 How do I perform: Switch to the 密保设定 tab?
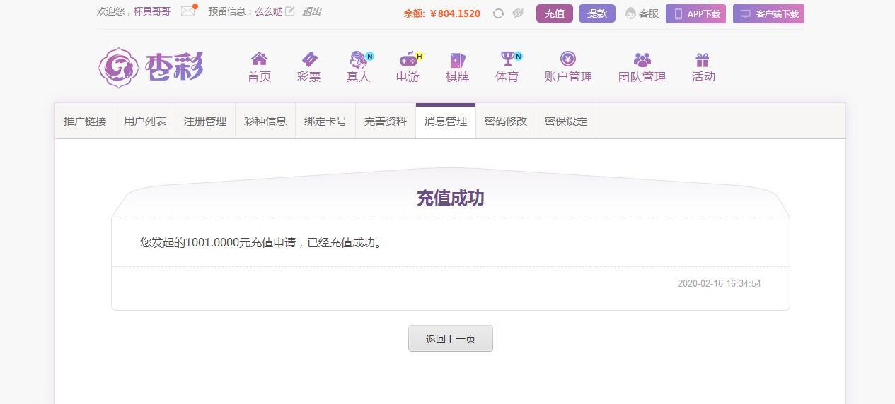click(x=566, y=121)
